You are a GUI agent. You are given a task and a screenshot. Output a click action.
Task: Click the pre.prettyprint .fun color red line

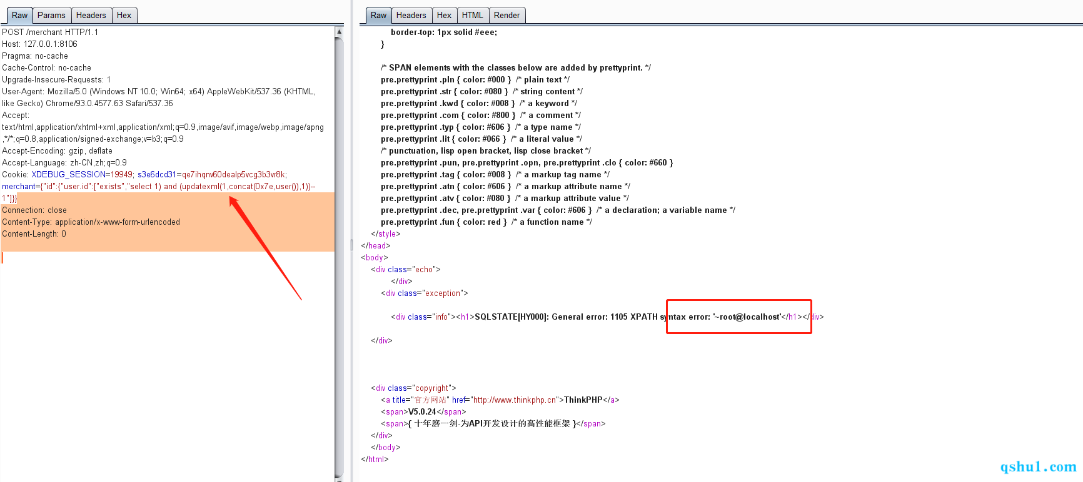point(486,222)
